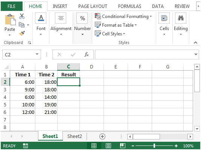Switch to Normal view icon

click(94, 145)
